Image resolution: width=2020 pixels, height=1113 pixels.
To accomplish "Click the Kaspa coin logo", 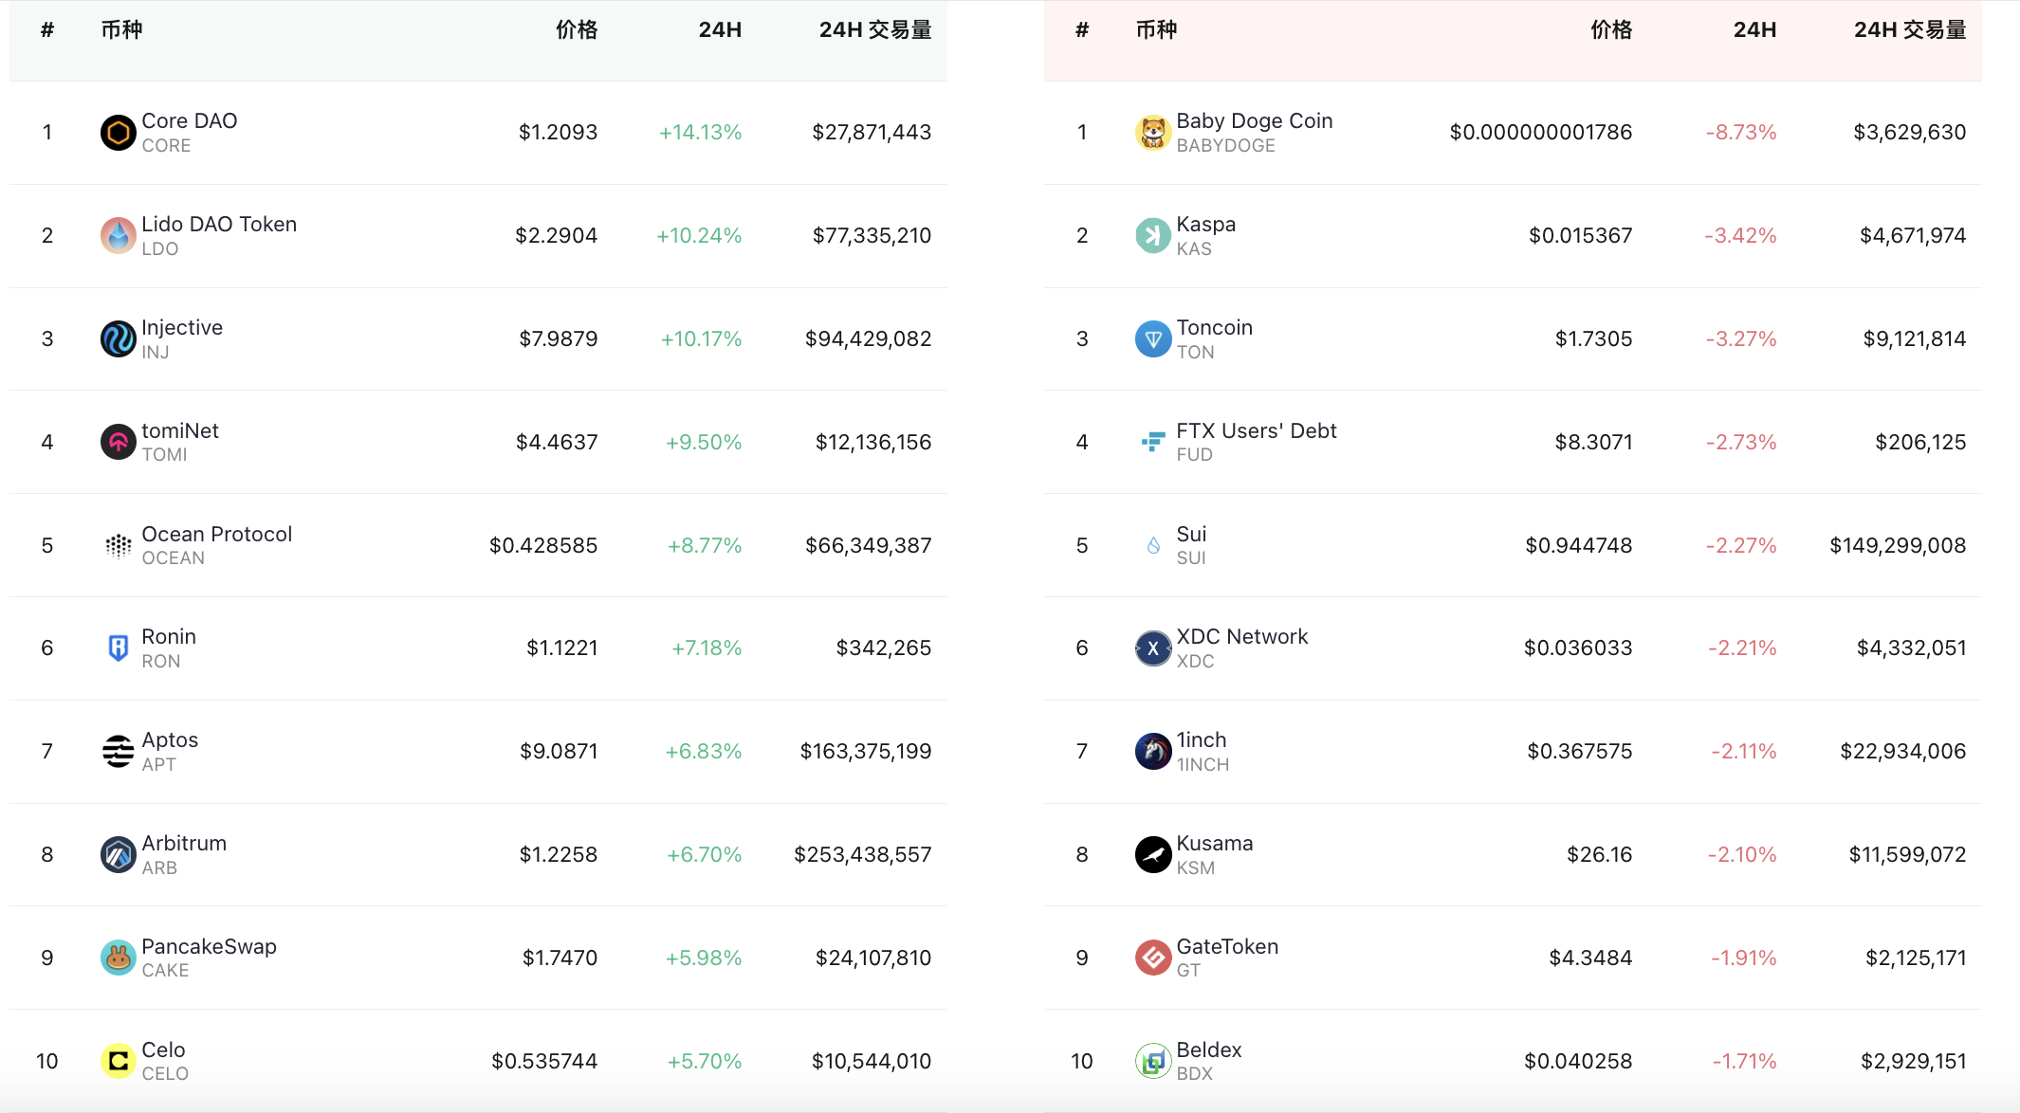I will [1153, 236].
